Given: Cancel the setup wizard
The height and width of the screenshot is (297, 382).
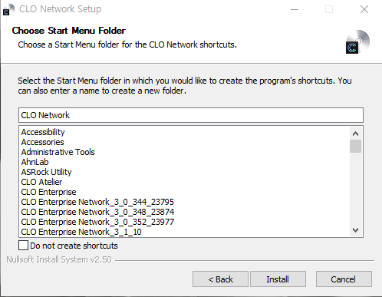Looking at the screenshot, I should [344, 279].
